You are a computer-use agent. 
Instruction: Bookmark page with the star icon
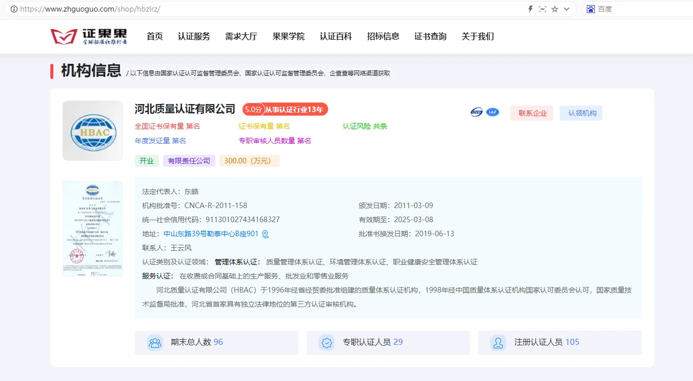(x=555, y=9)
